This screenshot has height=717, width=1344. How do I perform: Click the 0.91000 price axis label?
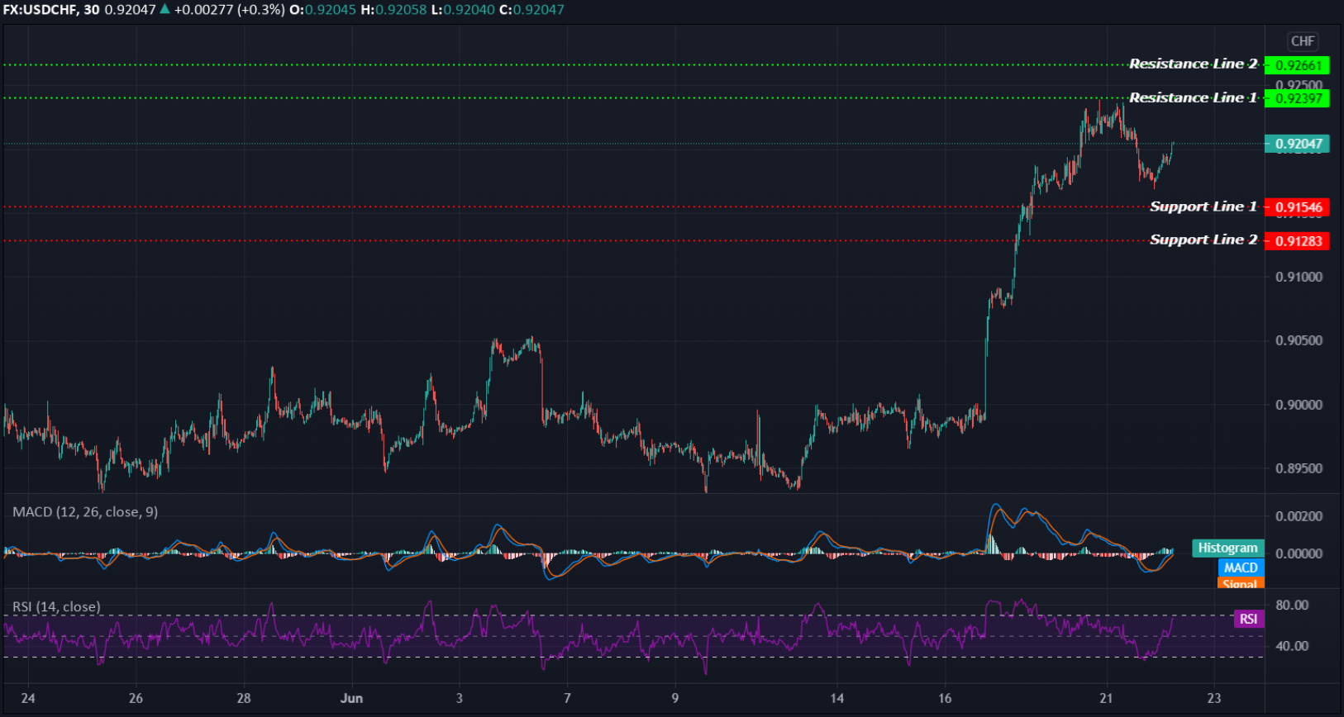pos(1299,277)
